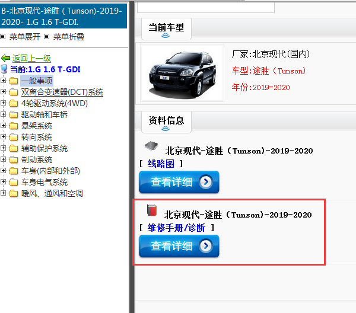The height and width of the screenshot is (313, 356).
Task: Click the folder icon of 暖风、通风和空调
Action: point(14,193)
